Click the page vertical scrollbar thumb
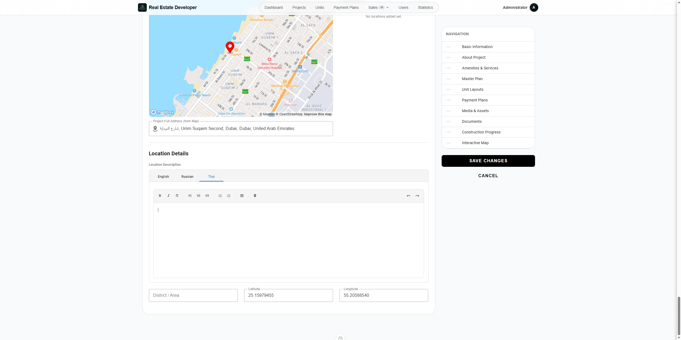Viewport: 681px width, 340px height. 679,316
